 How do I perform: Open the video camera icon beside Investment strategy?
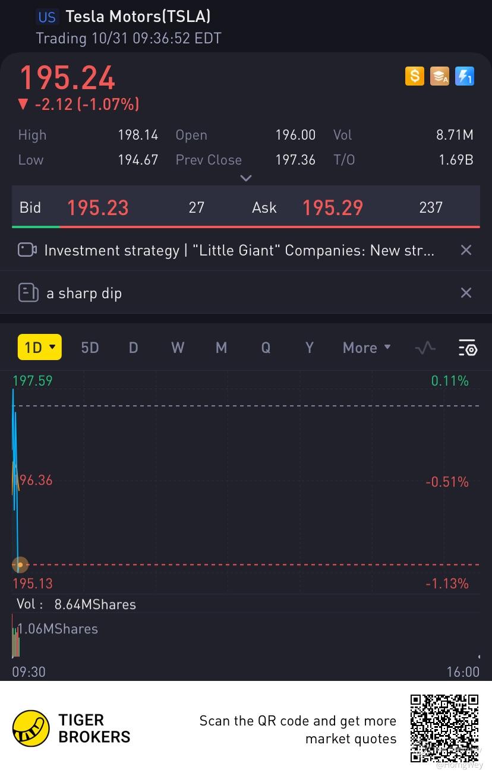pos(27,250)
